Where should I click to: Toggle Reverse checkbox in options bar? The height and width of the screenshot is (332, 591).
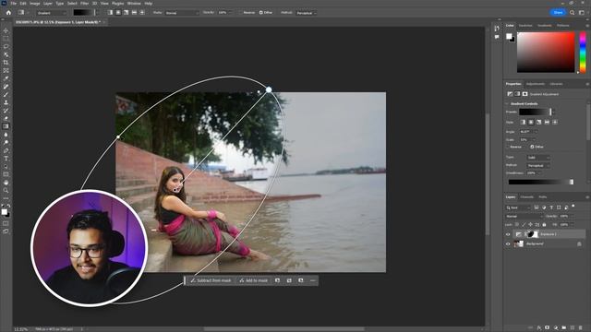(x=240, y=13)
